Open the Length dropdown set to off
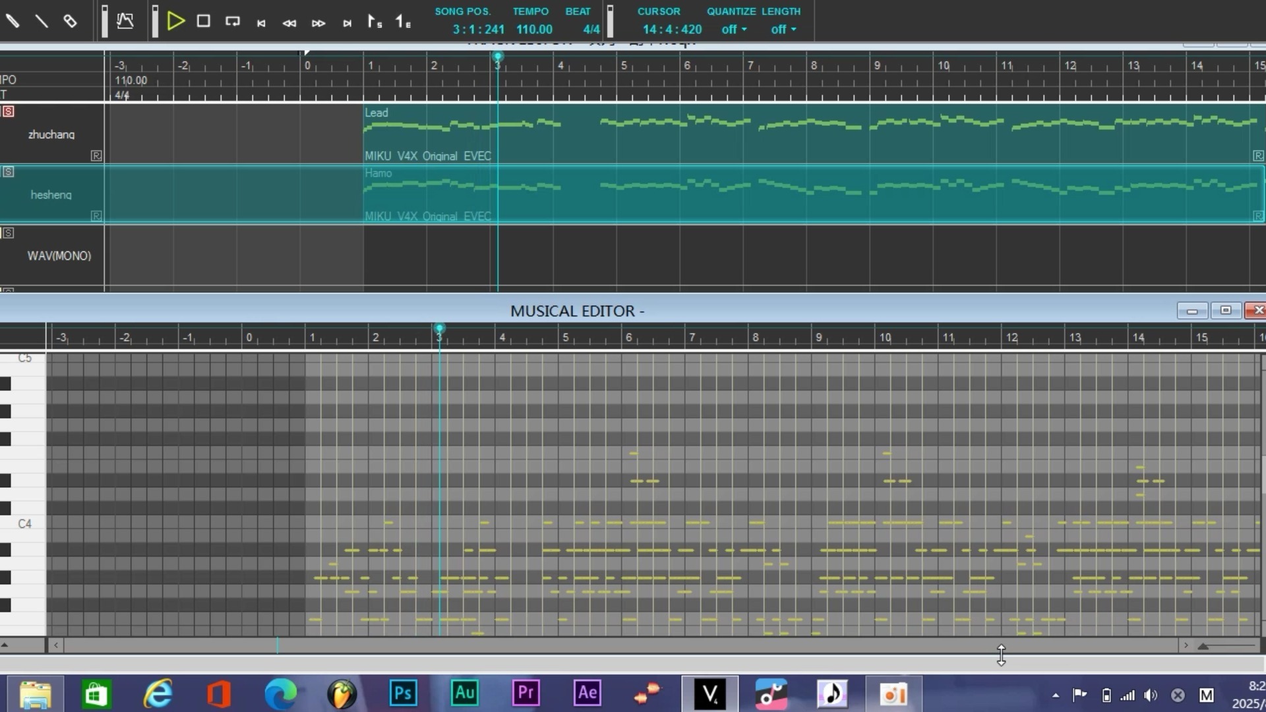 click(x=783, y=29)
